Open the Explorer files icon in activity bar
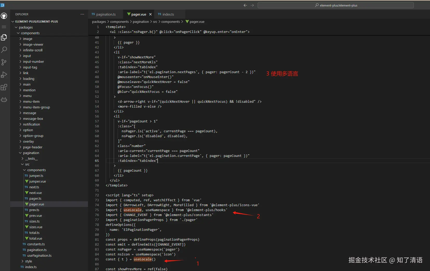Viewport: 430px width, 271px height. [x=4, y=37]
